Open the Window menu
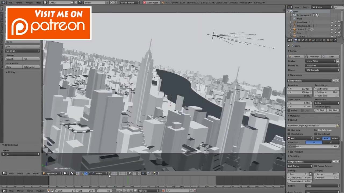 (x=29, y=3)
